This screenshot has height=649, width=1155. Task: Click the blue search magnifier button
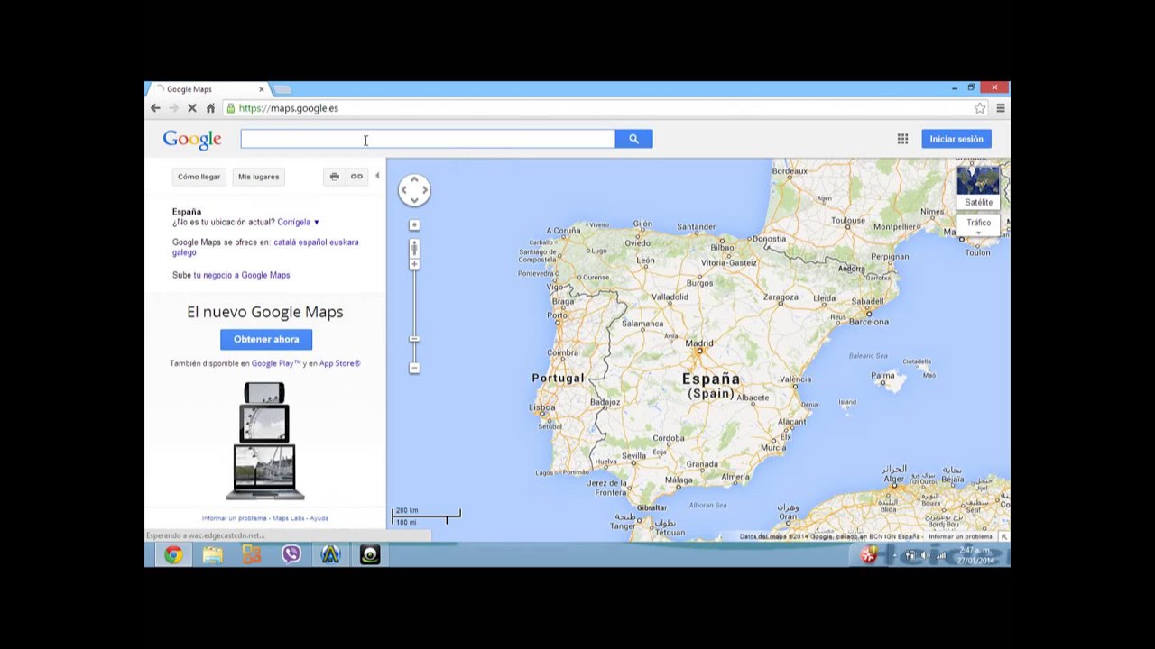tap(633, 139)
